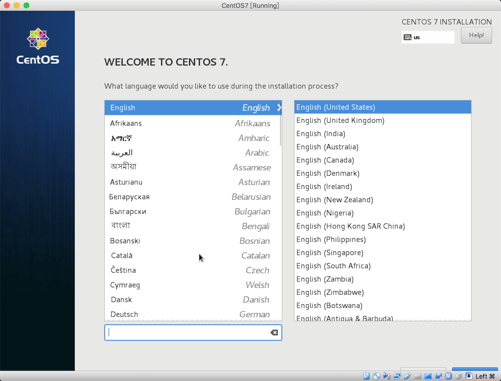
Task: Choose English (Ireland) locale
Action: point(383,187)
